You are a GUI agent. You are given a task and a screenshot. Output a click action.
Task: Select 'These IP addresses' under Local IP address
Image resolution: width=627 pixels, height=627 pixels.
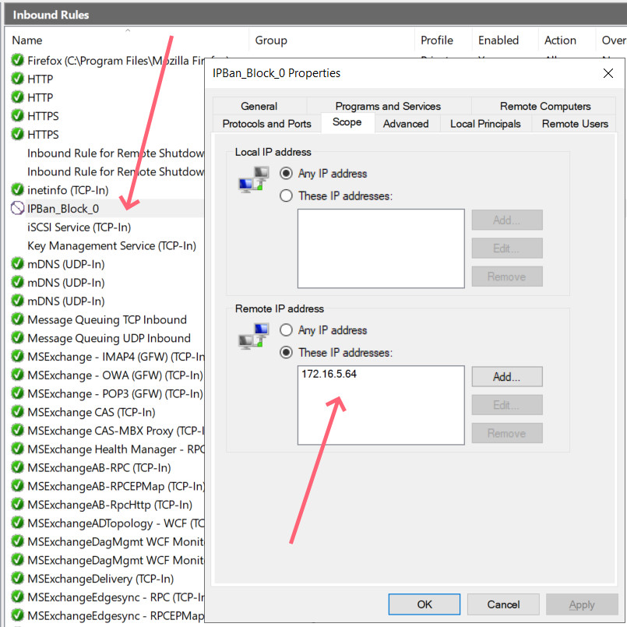pyautogui.click(x=286, y=196)
